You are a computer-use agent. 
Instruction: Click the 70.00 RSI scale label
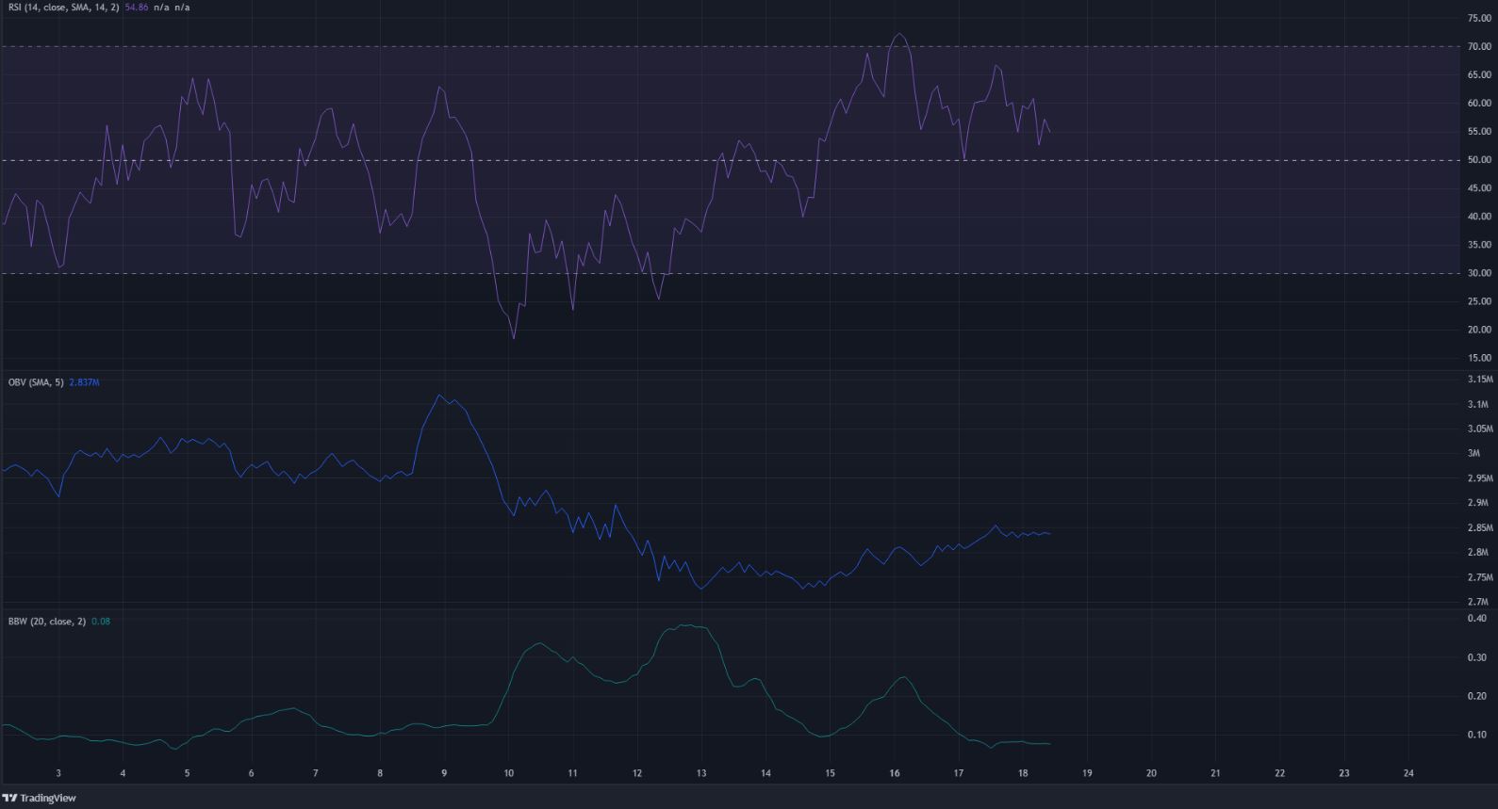1479,46
